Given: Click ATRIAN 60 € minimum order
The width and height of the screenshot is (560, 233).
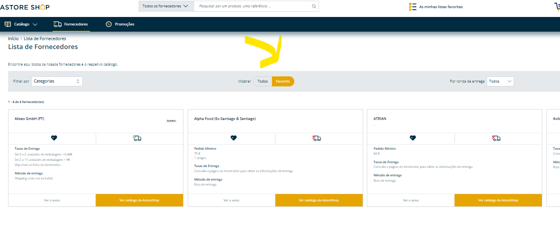Looking at the screenshot, I should (377, 154).
